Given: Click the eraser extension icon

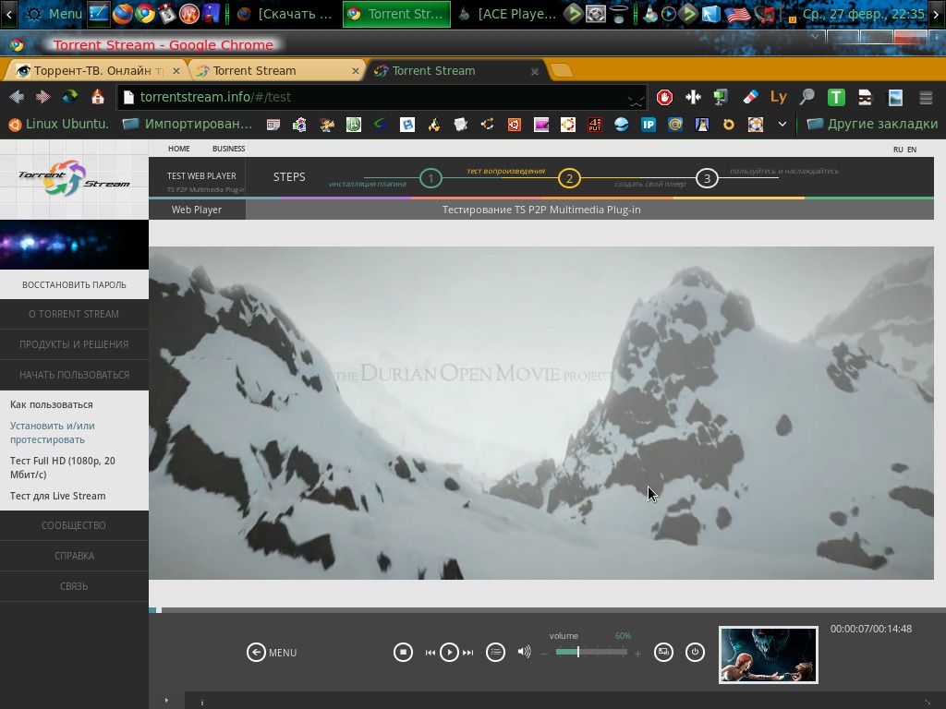Looking at the screenshot, I should coord(750,97).
